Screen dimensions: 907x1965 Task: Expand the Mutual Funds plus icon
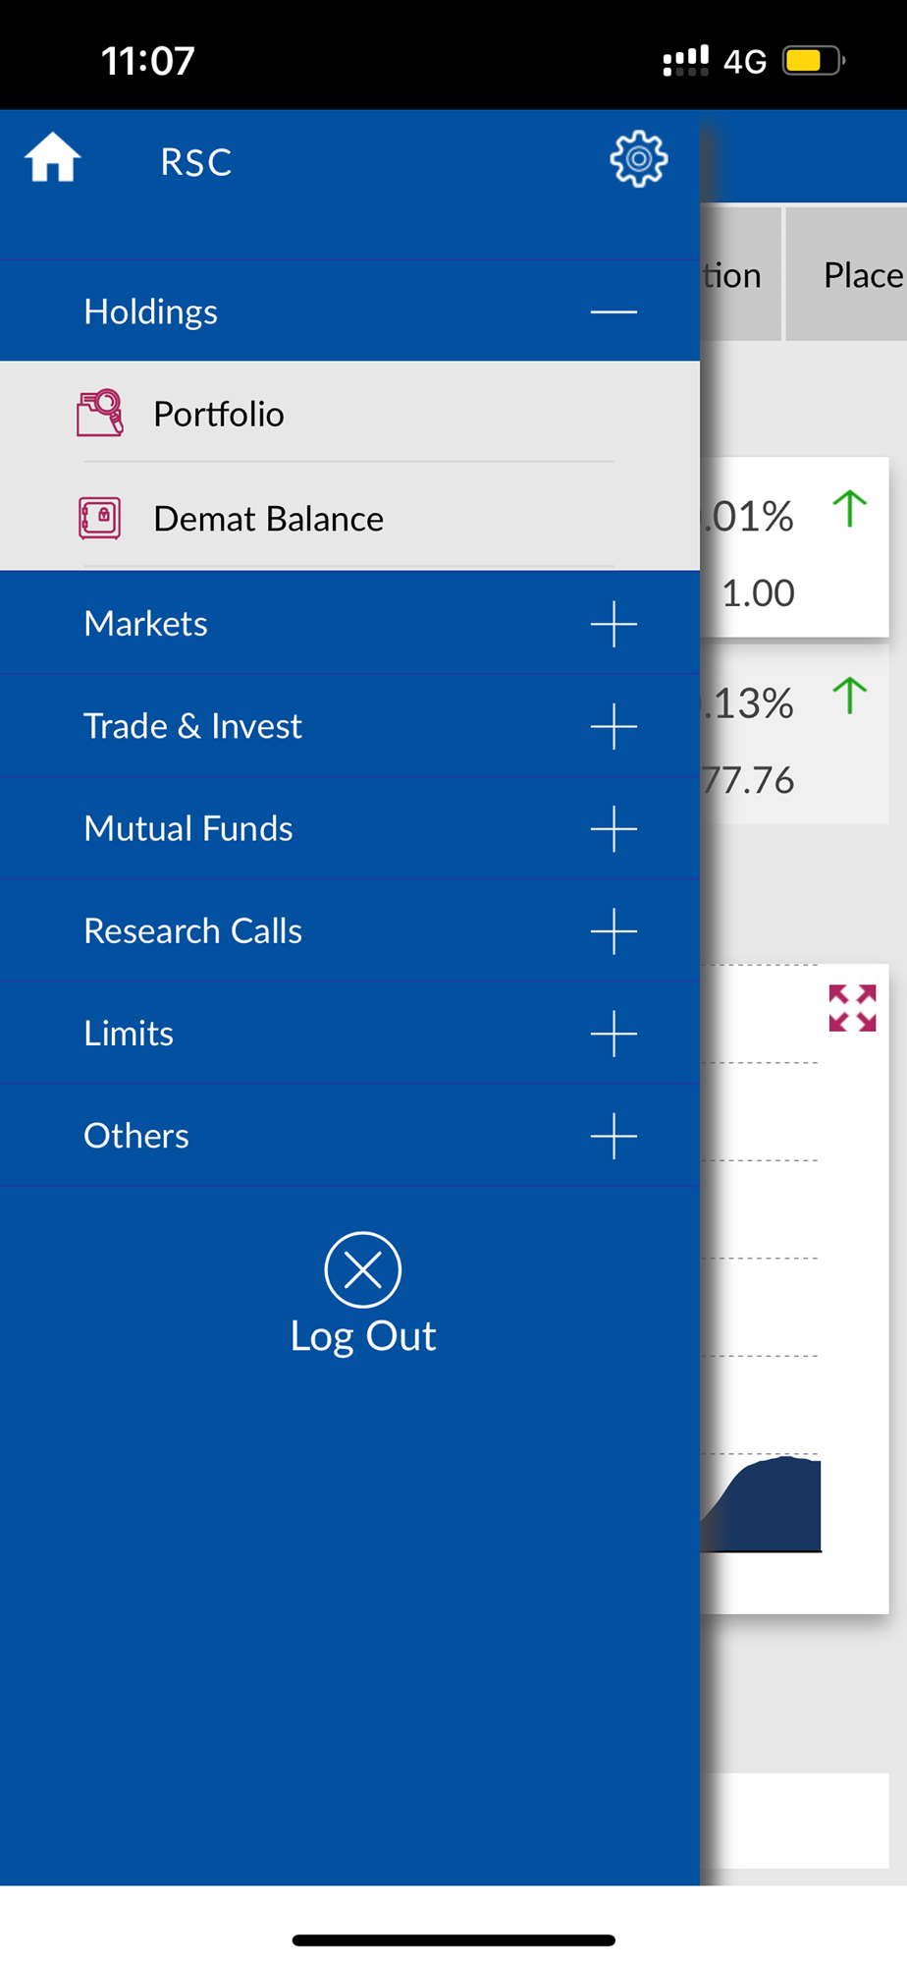(614, 828)
